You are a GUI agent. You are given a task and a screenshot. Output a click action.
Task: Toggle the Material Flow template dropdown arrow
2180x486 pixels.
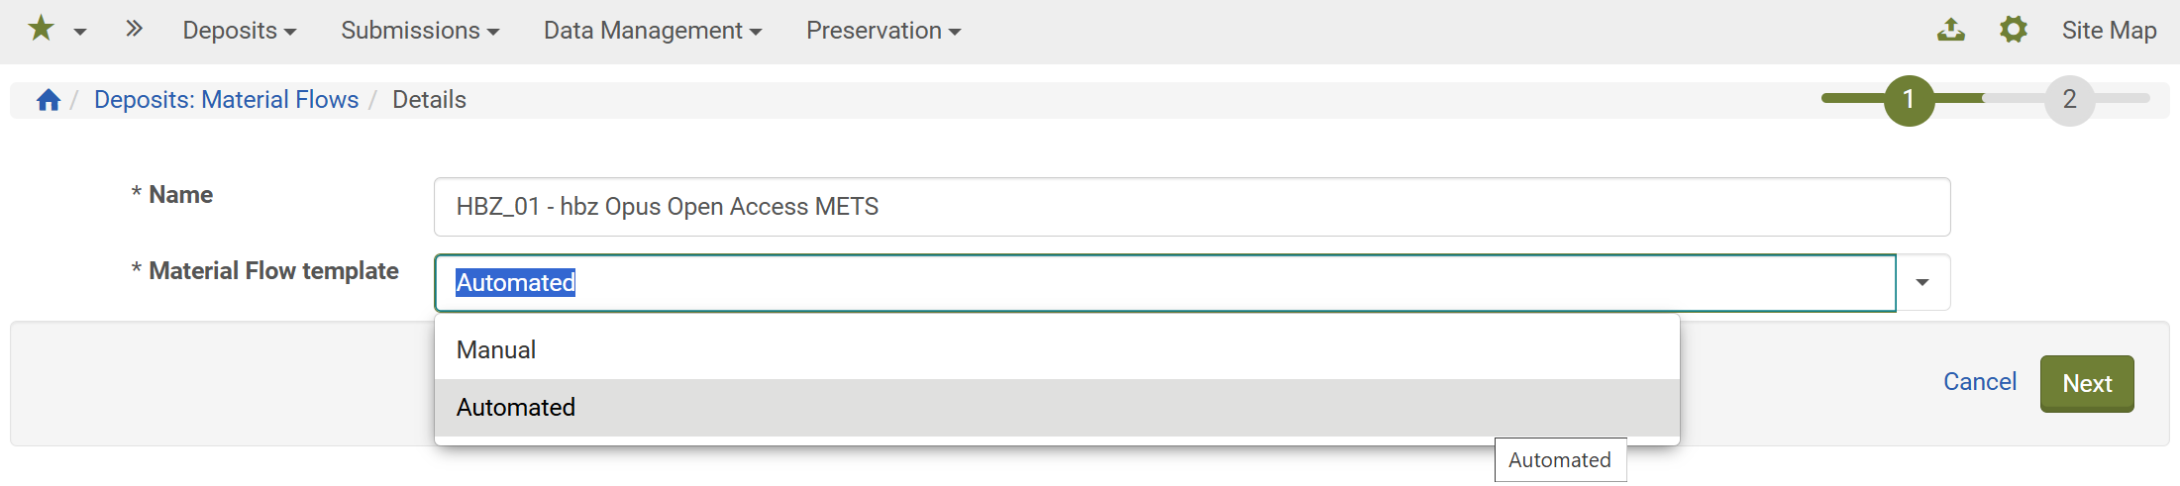pyautogui.click(x=1922, y=283)
